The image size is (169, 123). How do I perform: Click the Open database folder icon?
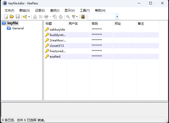pyautogui.click(x=12, y=17)
